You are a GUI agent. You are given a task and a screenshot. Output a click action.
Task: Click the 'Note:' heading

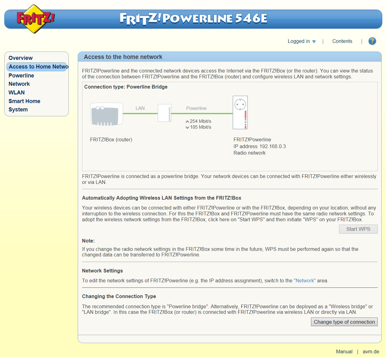(88, 241)
